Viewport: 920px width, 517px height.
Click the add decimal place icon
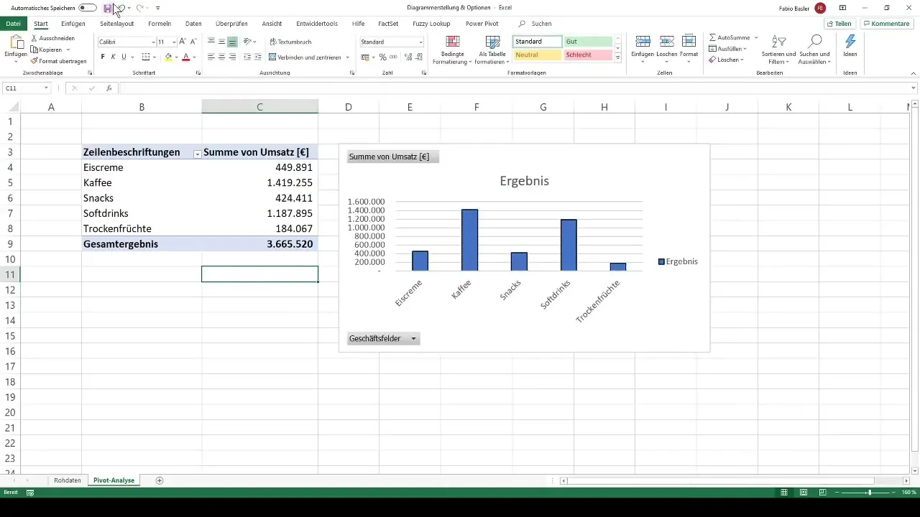click(408, 57)
